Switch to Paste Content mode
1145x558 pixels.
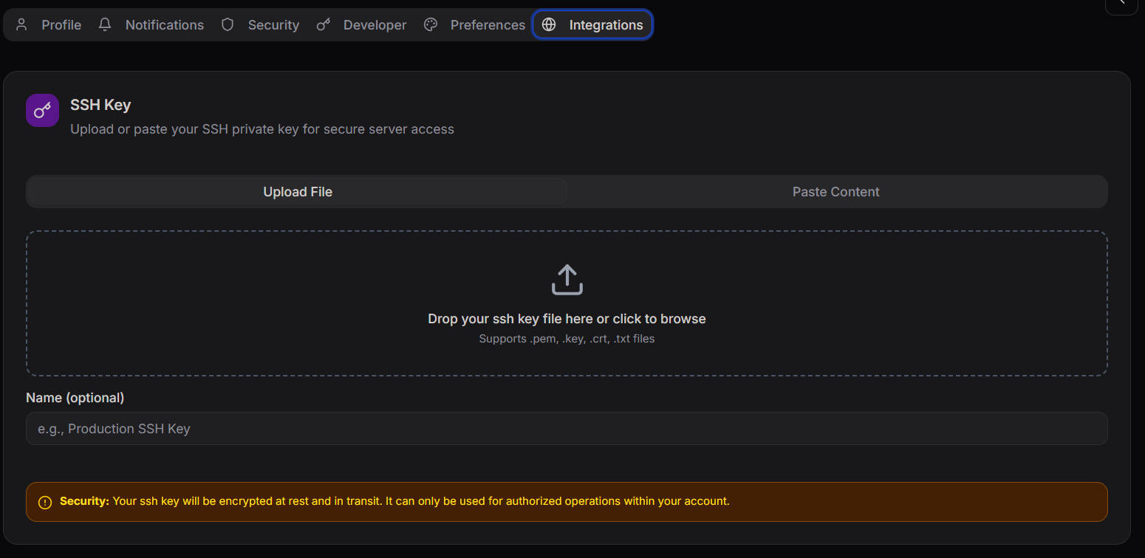[x=835, y=192]
